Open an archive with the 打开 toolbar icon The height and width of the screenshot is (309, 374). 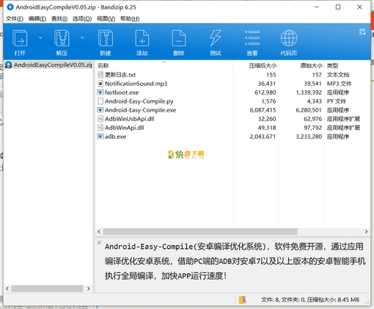tap(20, 43)
